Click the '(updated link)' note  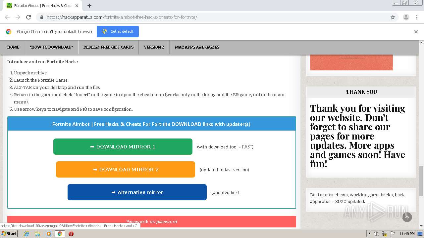225,192
